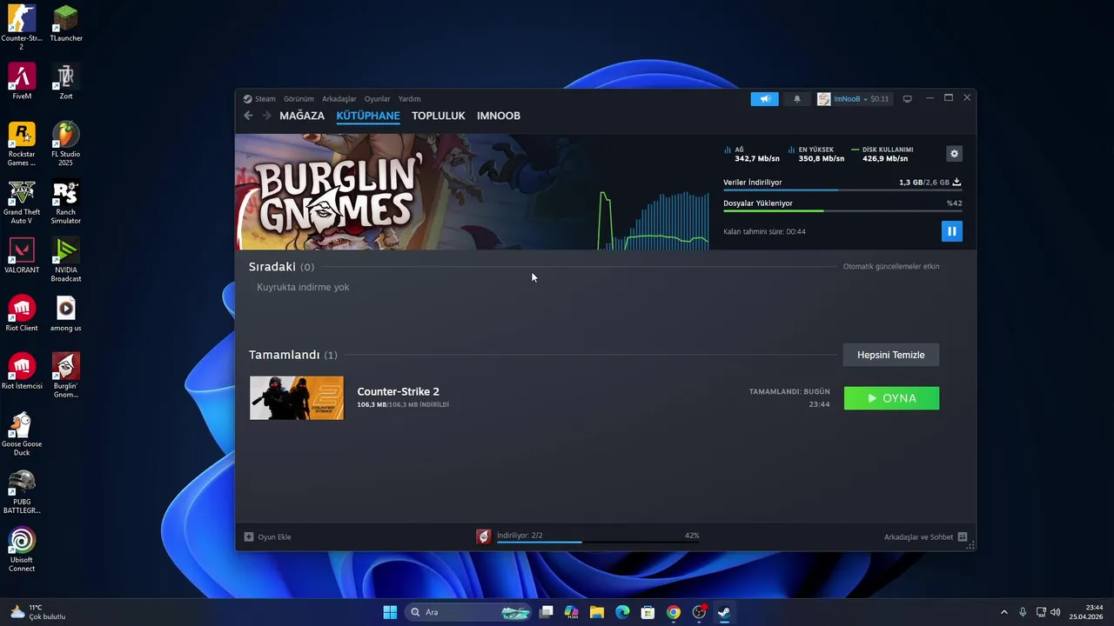Open Arkadaşlar ve Sohbet panel
The height and width of the screenshot is (626, 1114).
[x=925, y=537]
